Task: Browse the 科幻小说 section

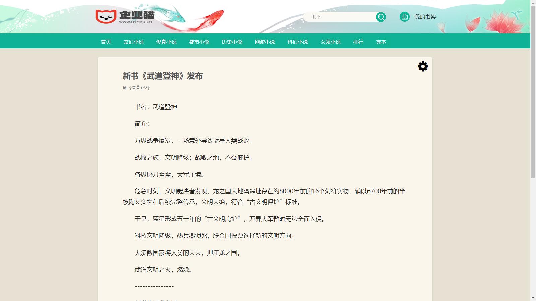Action: click(x=297, y=42)
